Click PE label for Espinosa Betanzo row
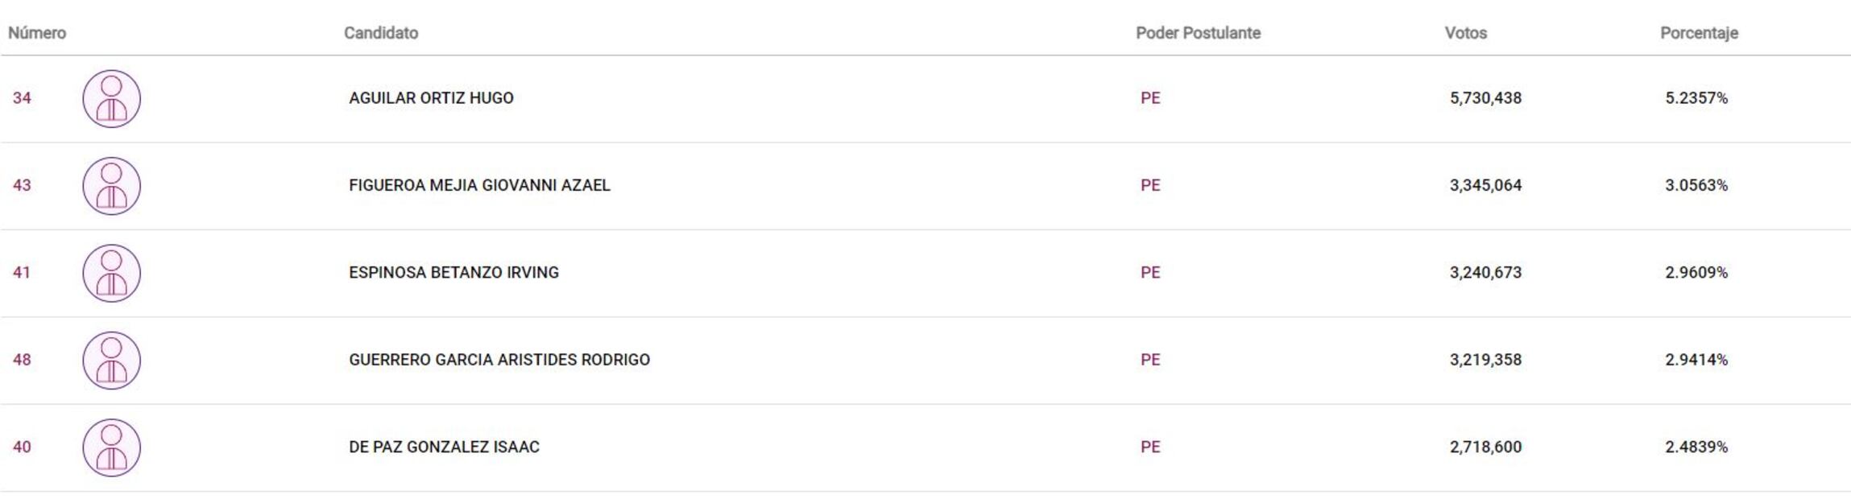The width and height of the screenshot is (1851, 499). tap(1150, 272)
